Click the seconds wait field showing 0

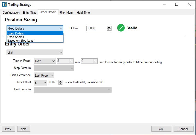tap(87, 61)
